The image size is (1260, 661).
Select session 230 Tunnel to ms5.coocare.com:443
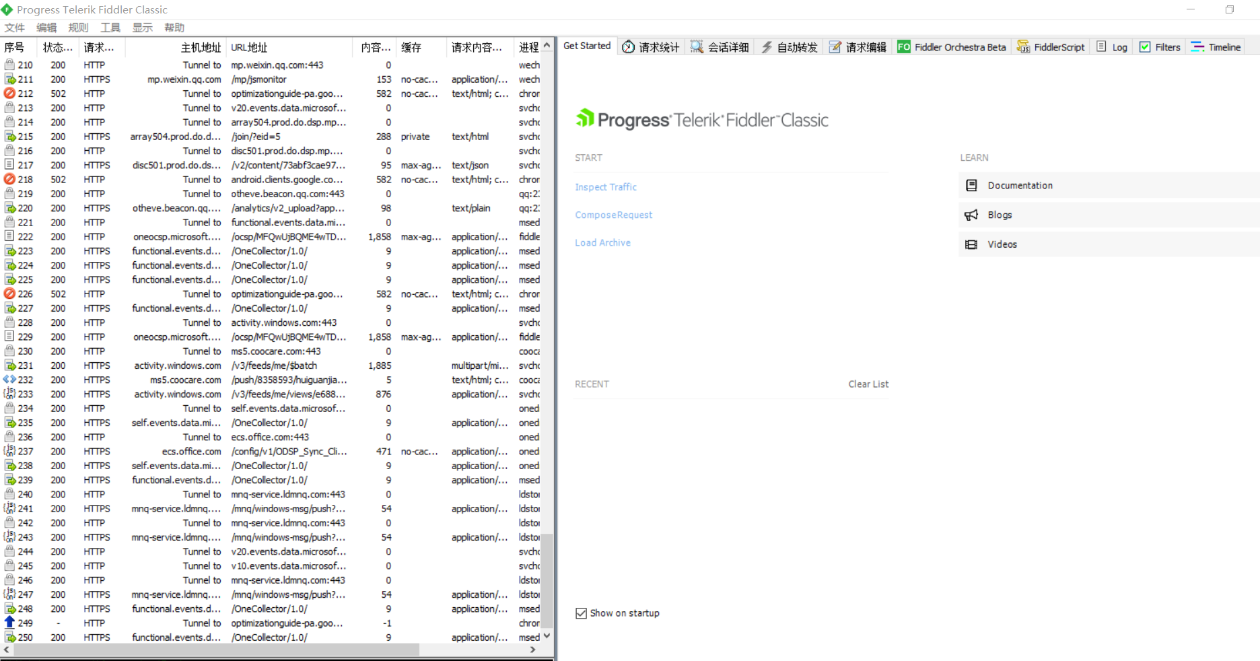click(x=271, y=351)
